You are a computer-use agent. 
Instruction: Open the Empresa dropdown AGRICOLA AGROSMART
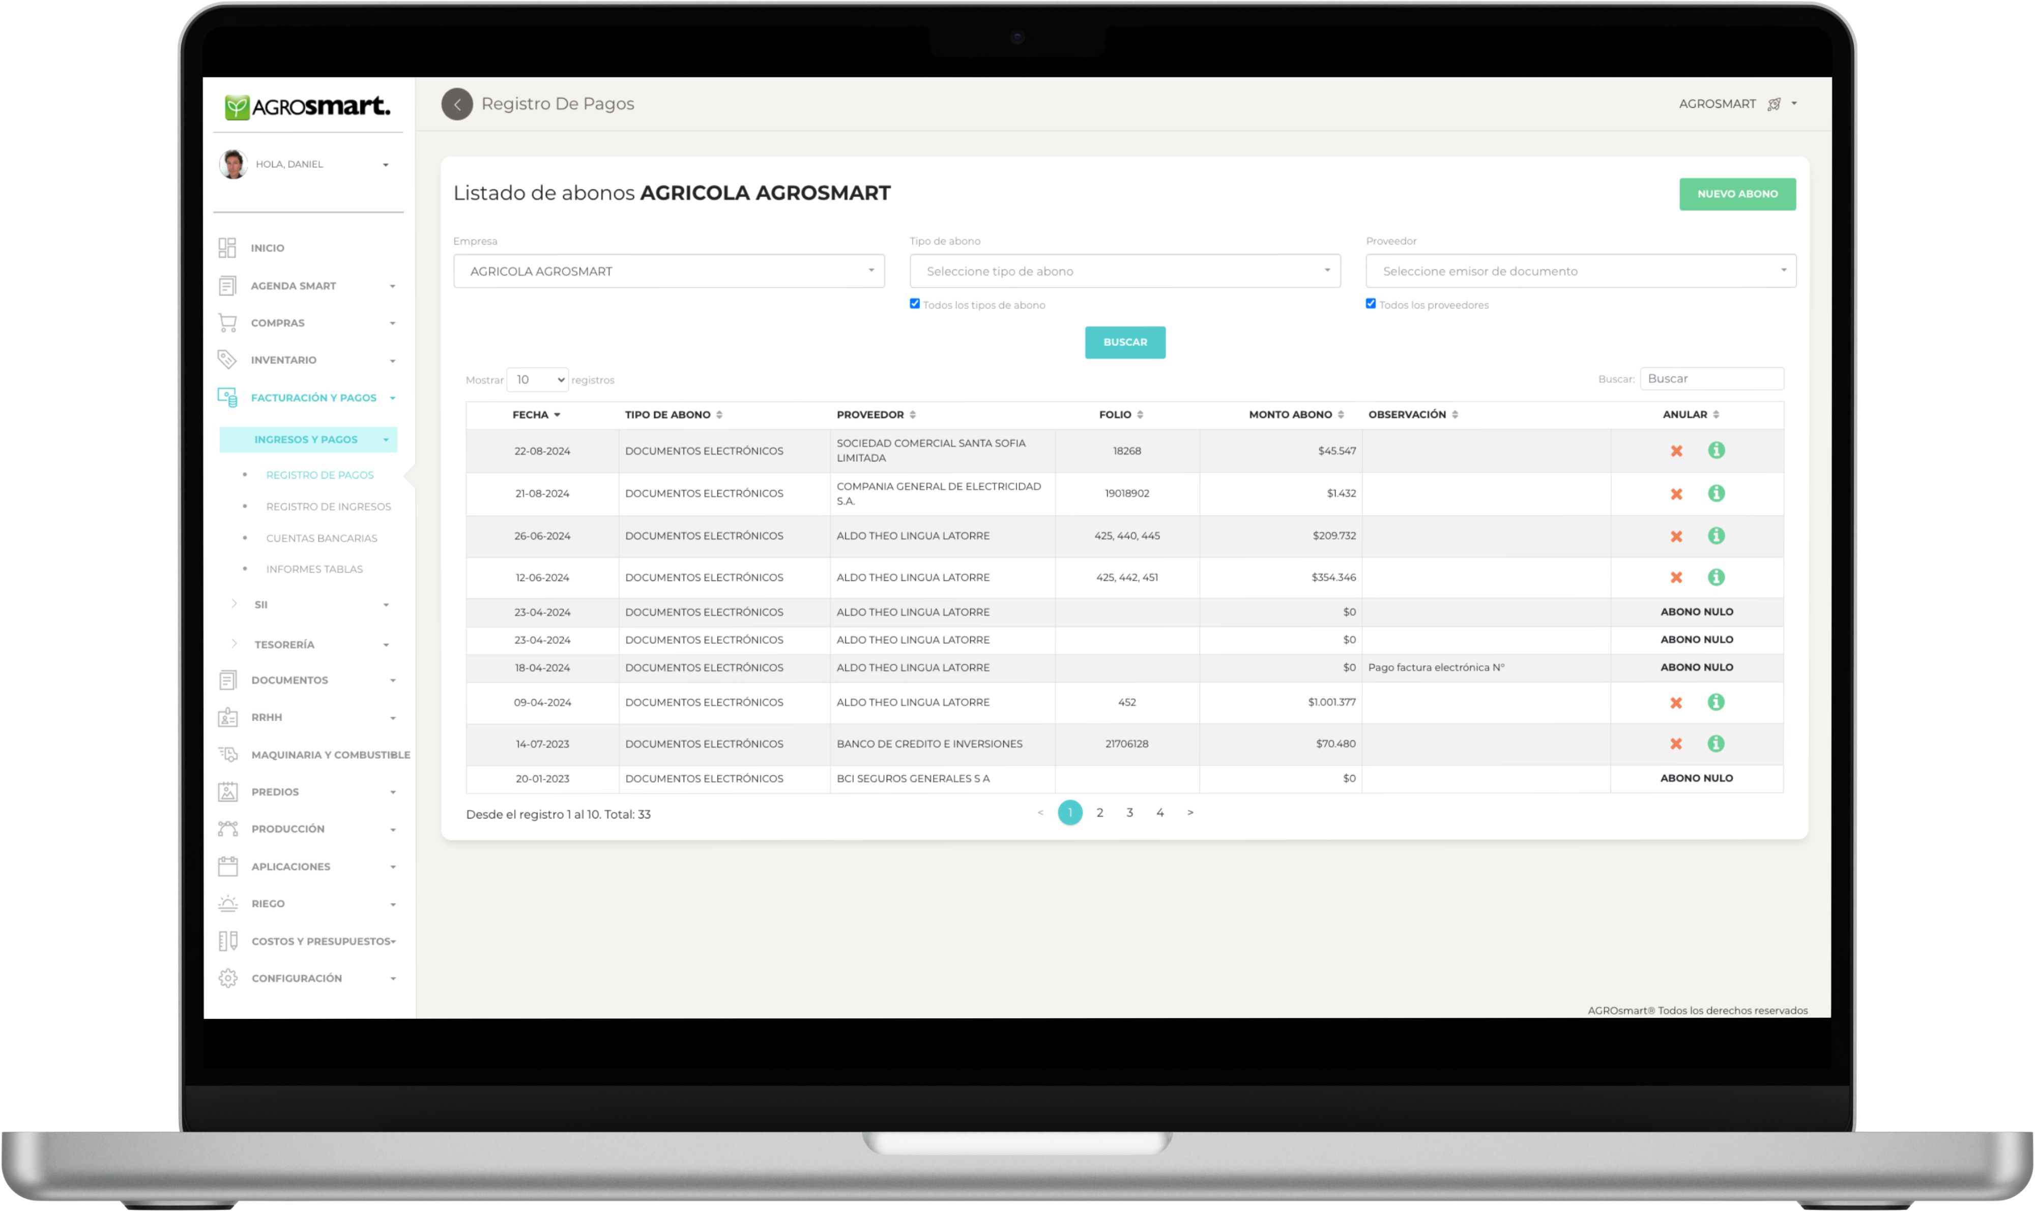click(668, 271)
